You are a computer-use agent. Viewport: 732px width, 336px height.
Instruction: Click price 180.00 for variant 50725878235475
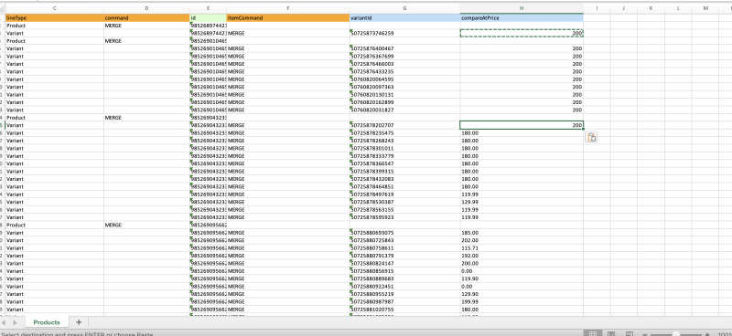click(x=522, y=132)
